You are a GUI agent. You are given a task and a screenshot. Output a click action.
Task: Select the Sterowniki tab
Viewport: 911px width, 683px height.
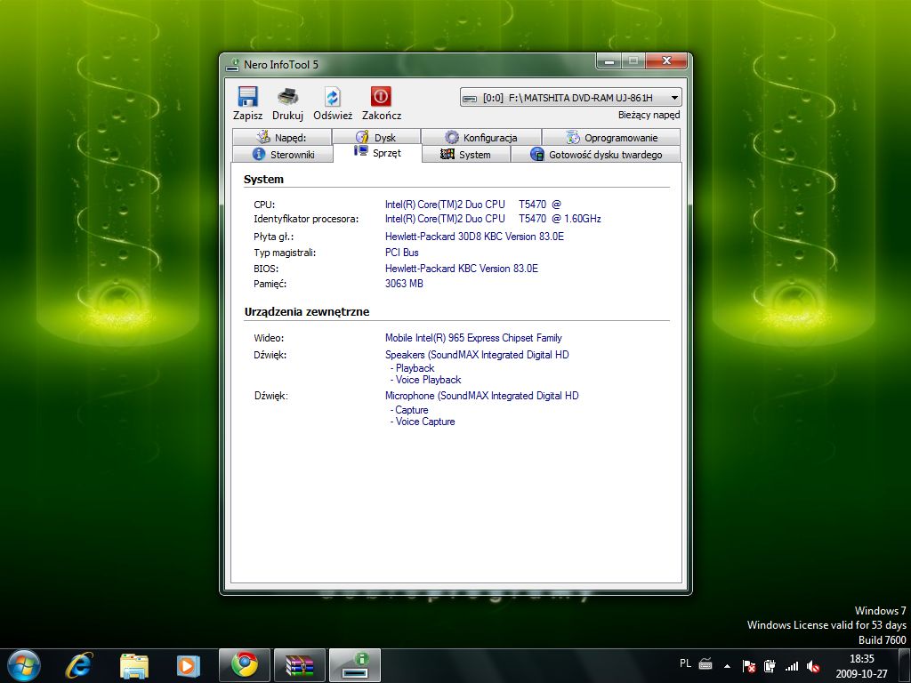[283, 154]
